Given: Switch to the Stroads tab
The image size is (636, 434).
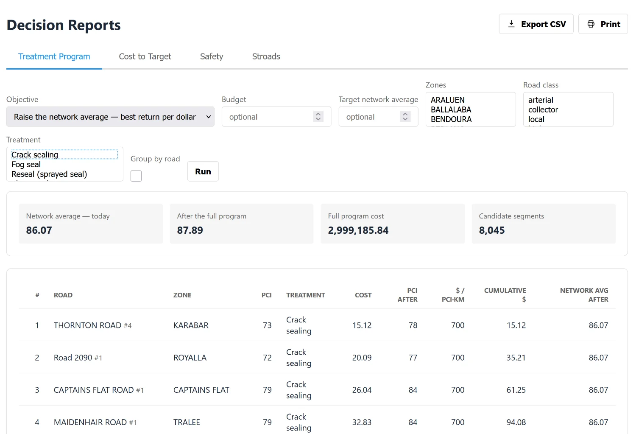Looking at the screenshot, I should pyautogui.click(x=266, y=56).
